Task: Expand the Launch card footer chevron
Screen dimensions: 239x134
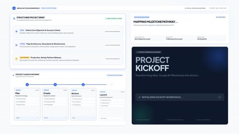Action: point(123,118)
